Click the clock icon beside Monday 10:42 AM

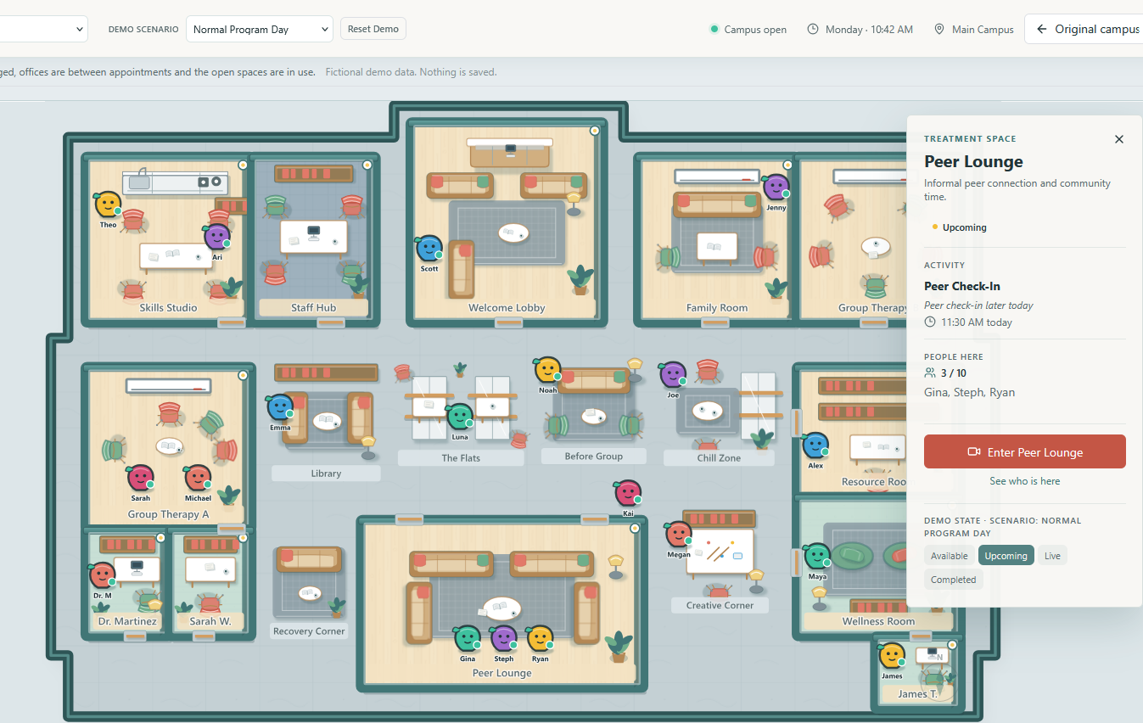coord(813,29)
